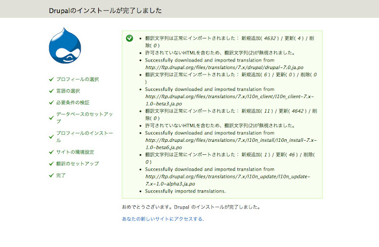
Task: Click the import message with 更新( 46 )
Action: point(230,158)
